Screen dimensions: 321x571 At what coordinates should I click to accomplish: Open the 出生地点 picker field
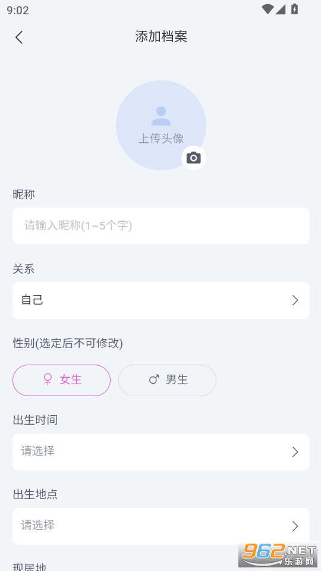point(161,526)
